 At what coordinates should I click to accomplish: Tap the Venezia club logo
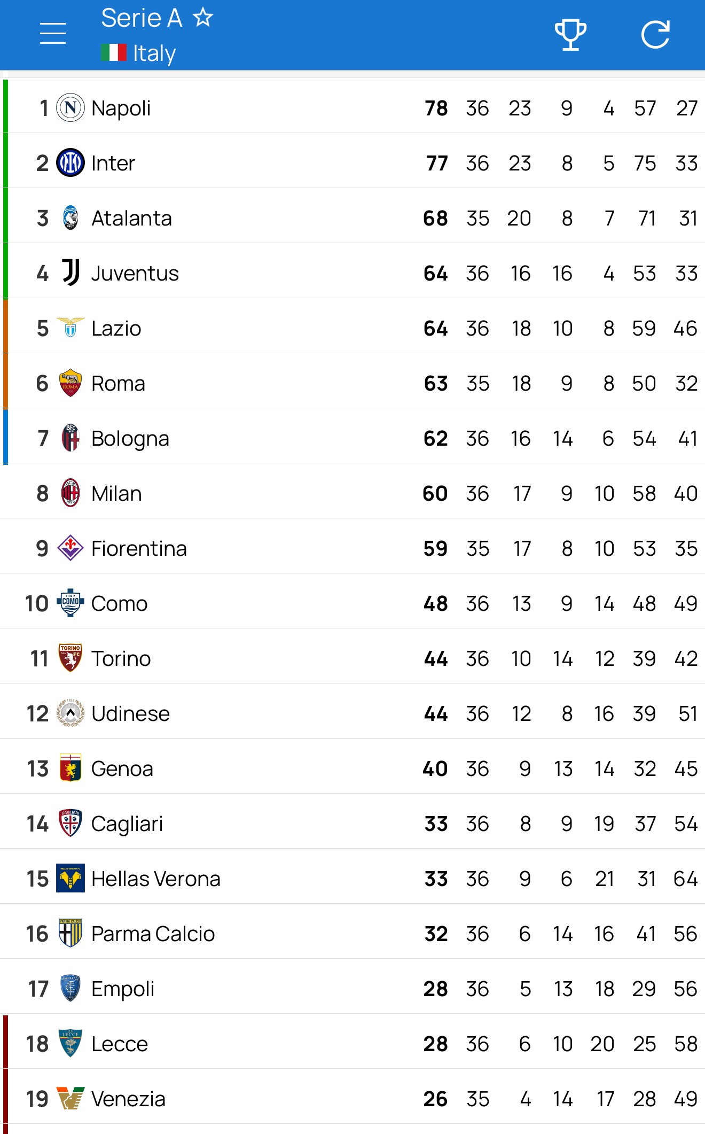pyautogui.click(x=70, y=1099)
